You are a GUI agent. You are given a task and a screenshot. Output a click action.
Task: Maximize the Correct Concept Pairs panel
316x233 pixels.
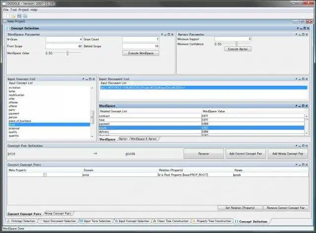303,165
